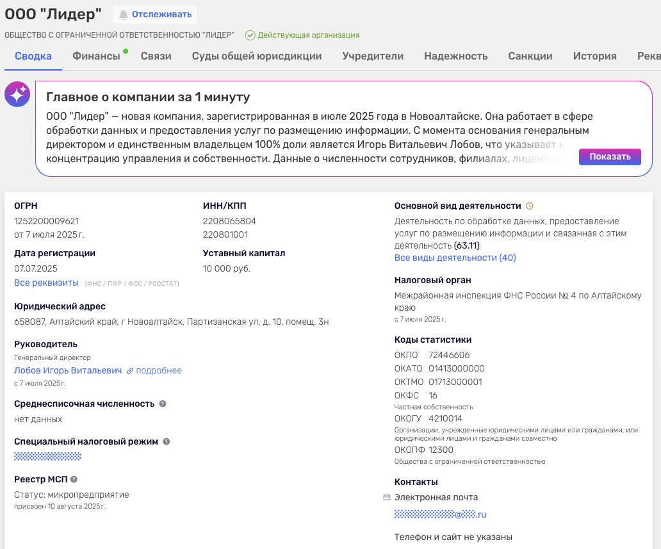Click help icon next to Среднесписочная численность
The height and width of the screenshot is (549, 661).
pos(163,404)
